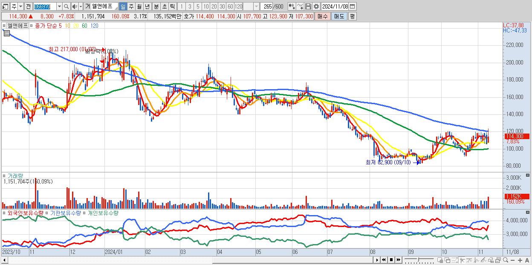Click the 평 button

tap(352, 16)
